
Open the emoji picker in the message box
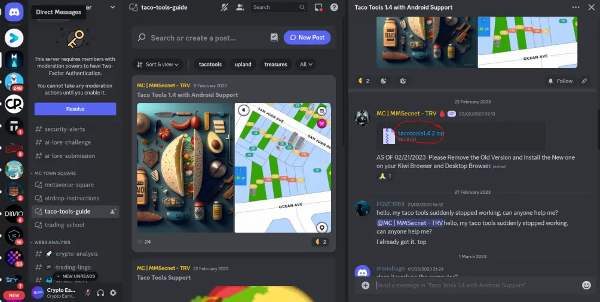coord(586,285)
